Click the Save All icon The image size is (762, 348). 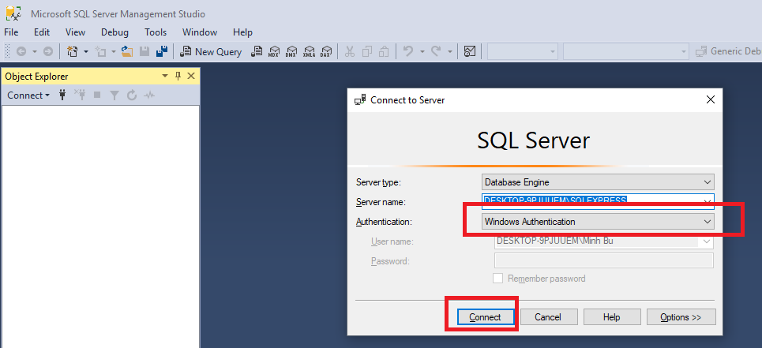162,51
